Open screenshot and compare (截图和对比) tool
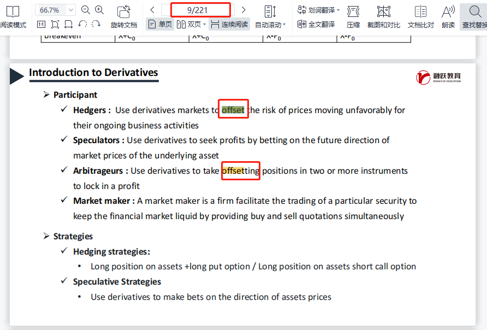This screenshot has width=487, height=330. 383,16
